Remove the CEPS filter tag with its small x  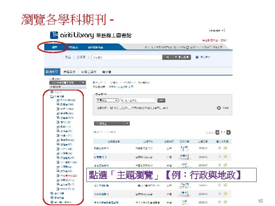pyautogui.click(x=132, y=87)
